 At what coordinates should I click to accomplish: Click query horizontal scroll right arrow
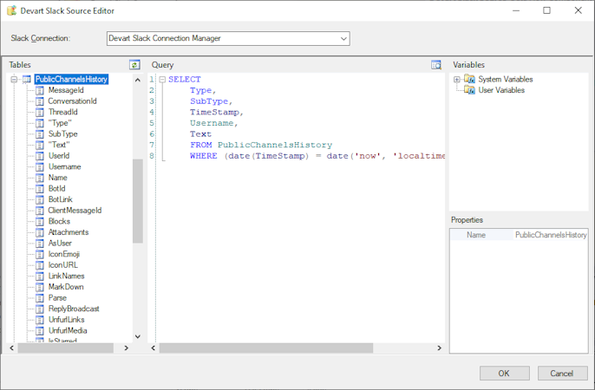coord(439,348)
